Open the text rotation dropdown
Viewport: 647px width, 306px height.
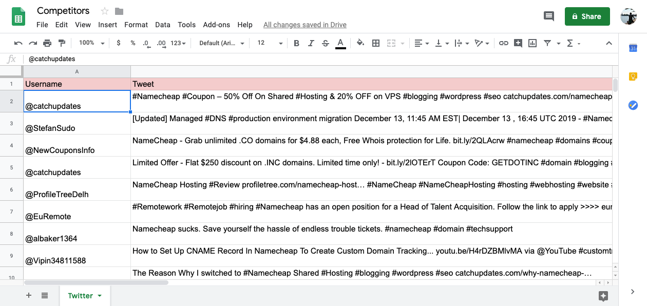[x=482, y=43]
